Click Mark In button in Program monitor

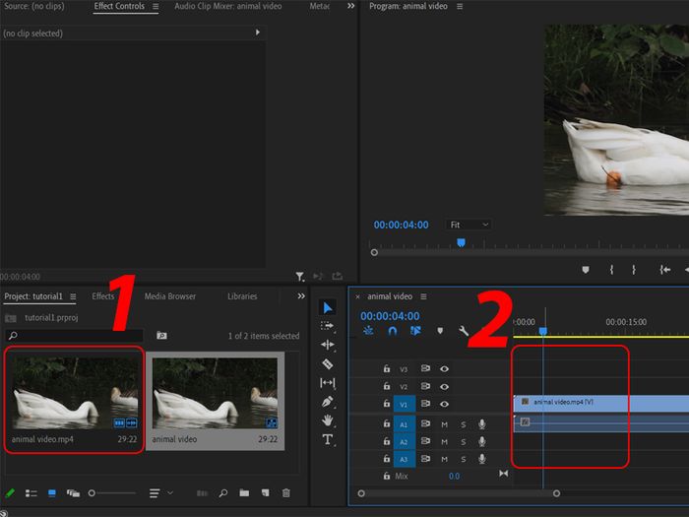611,270
